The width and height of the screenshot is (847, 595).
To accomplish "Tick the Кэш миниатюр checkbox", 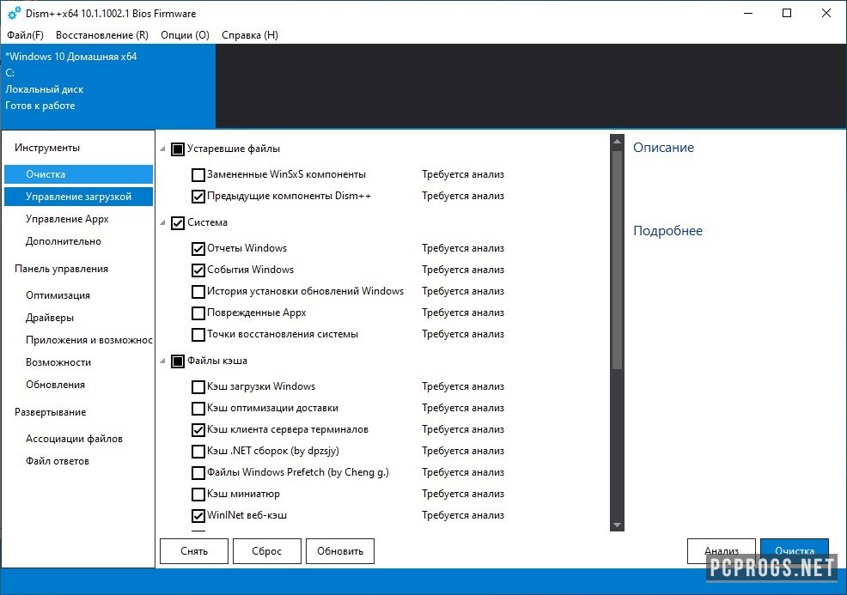I will coord(198,494).
